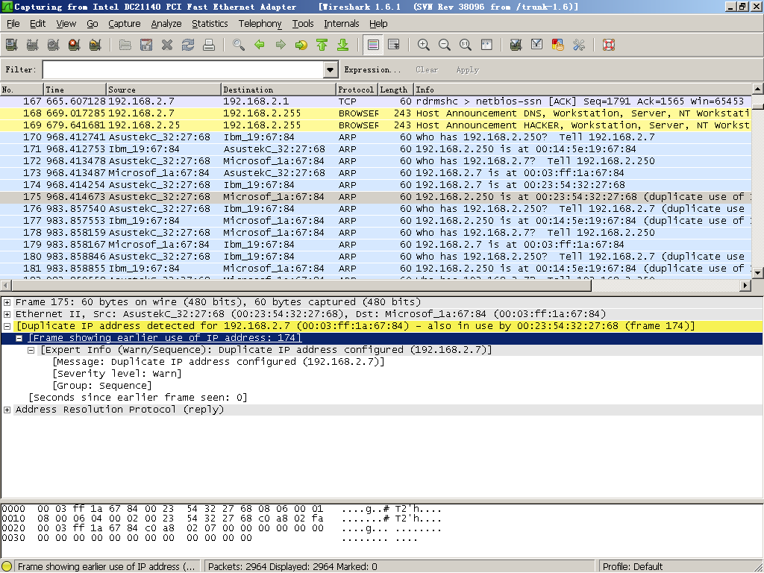Click expert info indicator in status bar
Viewport: 764px width, 573px height.
pos(7,566)
